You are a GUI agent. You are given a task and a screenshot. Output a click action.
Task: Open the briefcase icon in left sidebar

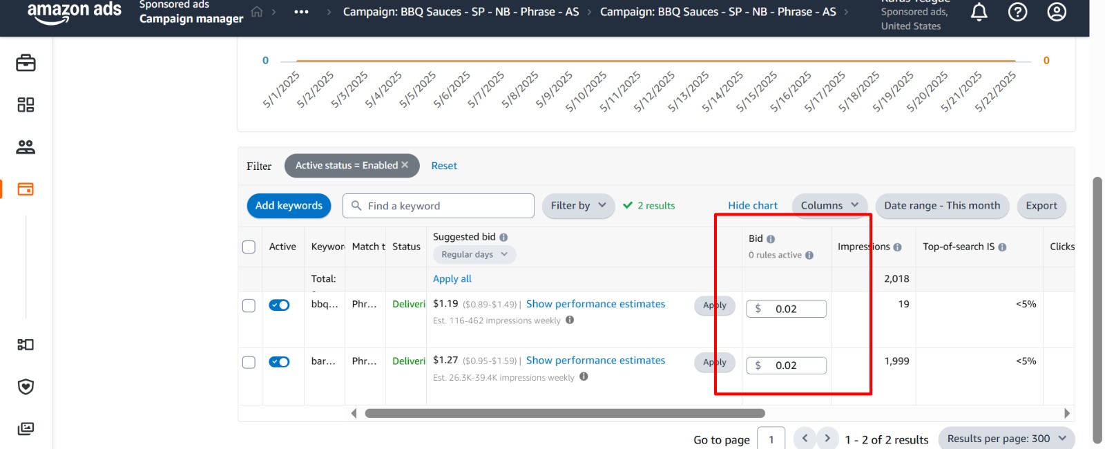click(26, 63)
